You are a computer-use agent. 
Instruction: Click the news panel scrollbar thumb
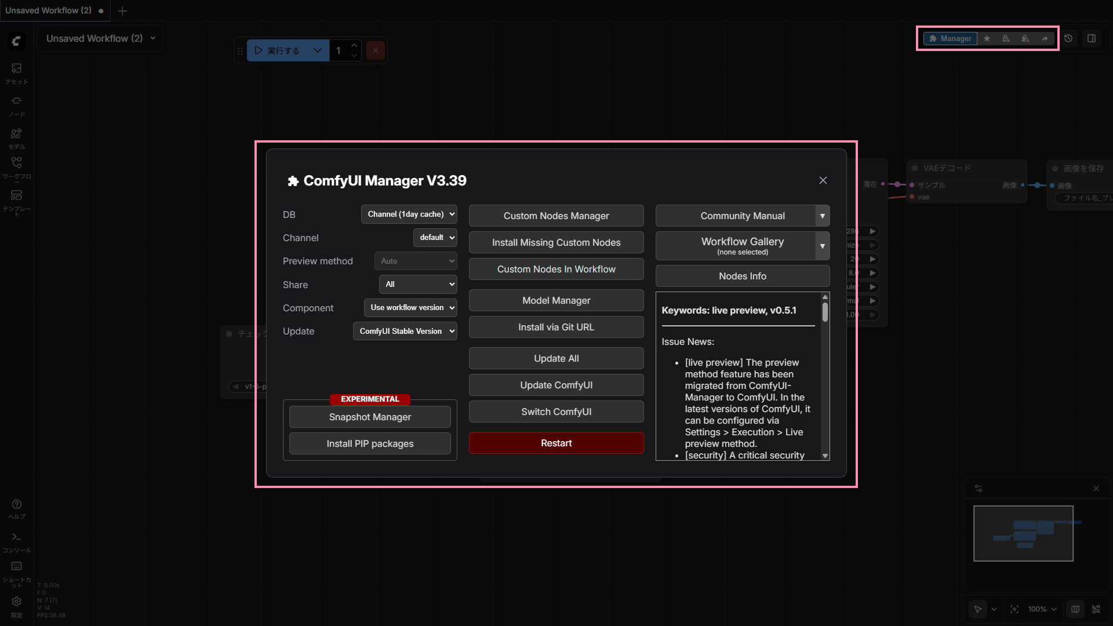coord(825,312)
